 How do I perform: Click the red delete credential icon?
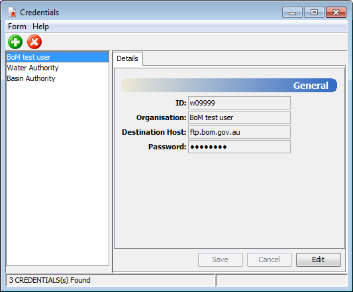pos(34,42)
